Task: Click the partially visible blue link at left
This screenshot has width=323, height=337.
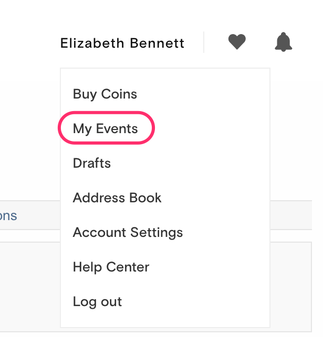Action: point(8,215)
